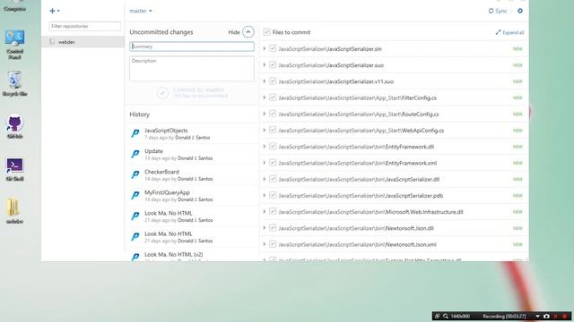Screen dimensions: 574x322
Task: Pause recording with the red pause icon
Action: 556,316
